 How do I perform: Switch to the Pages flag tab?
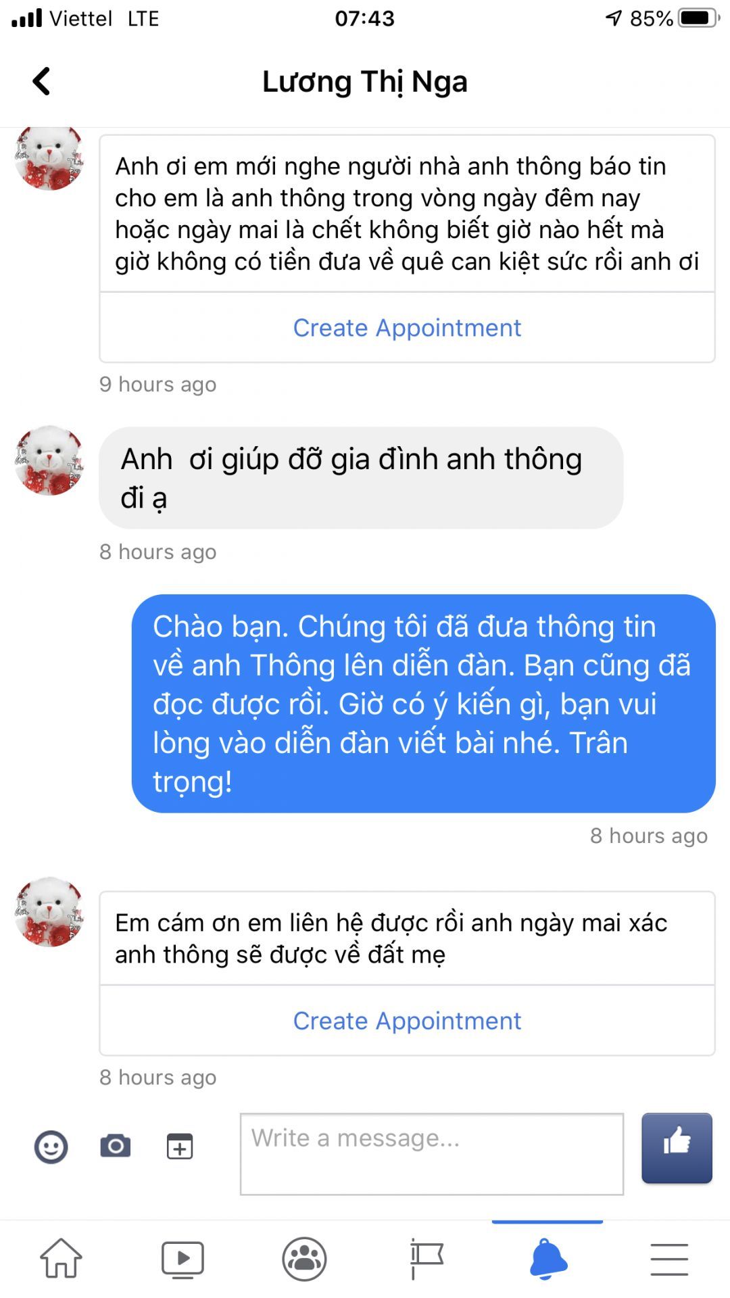427,1259
